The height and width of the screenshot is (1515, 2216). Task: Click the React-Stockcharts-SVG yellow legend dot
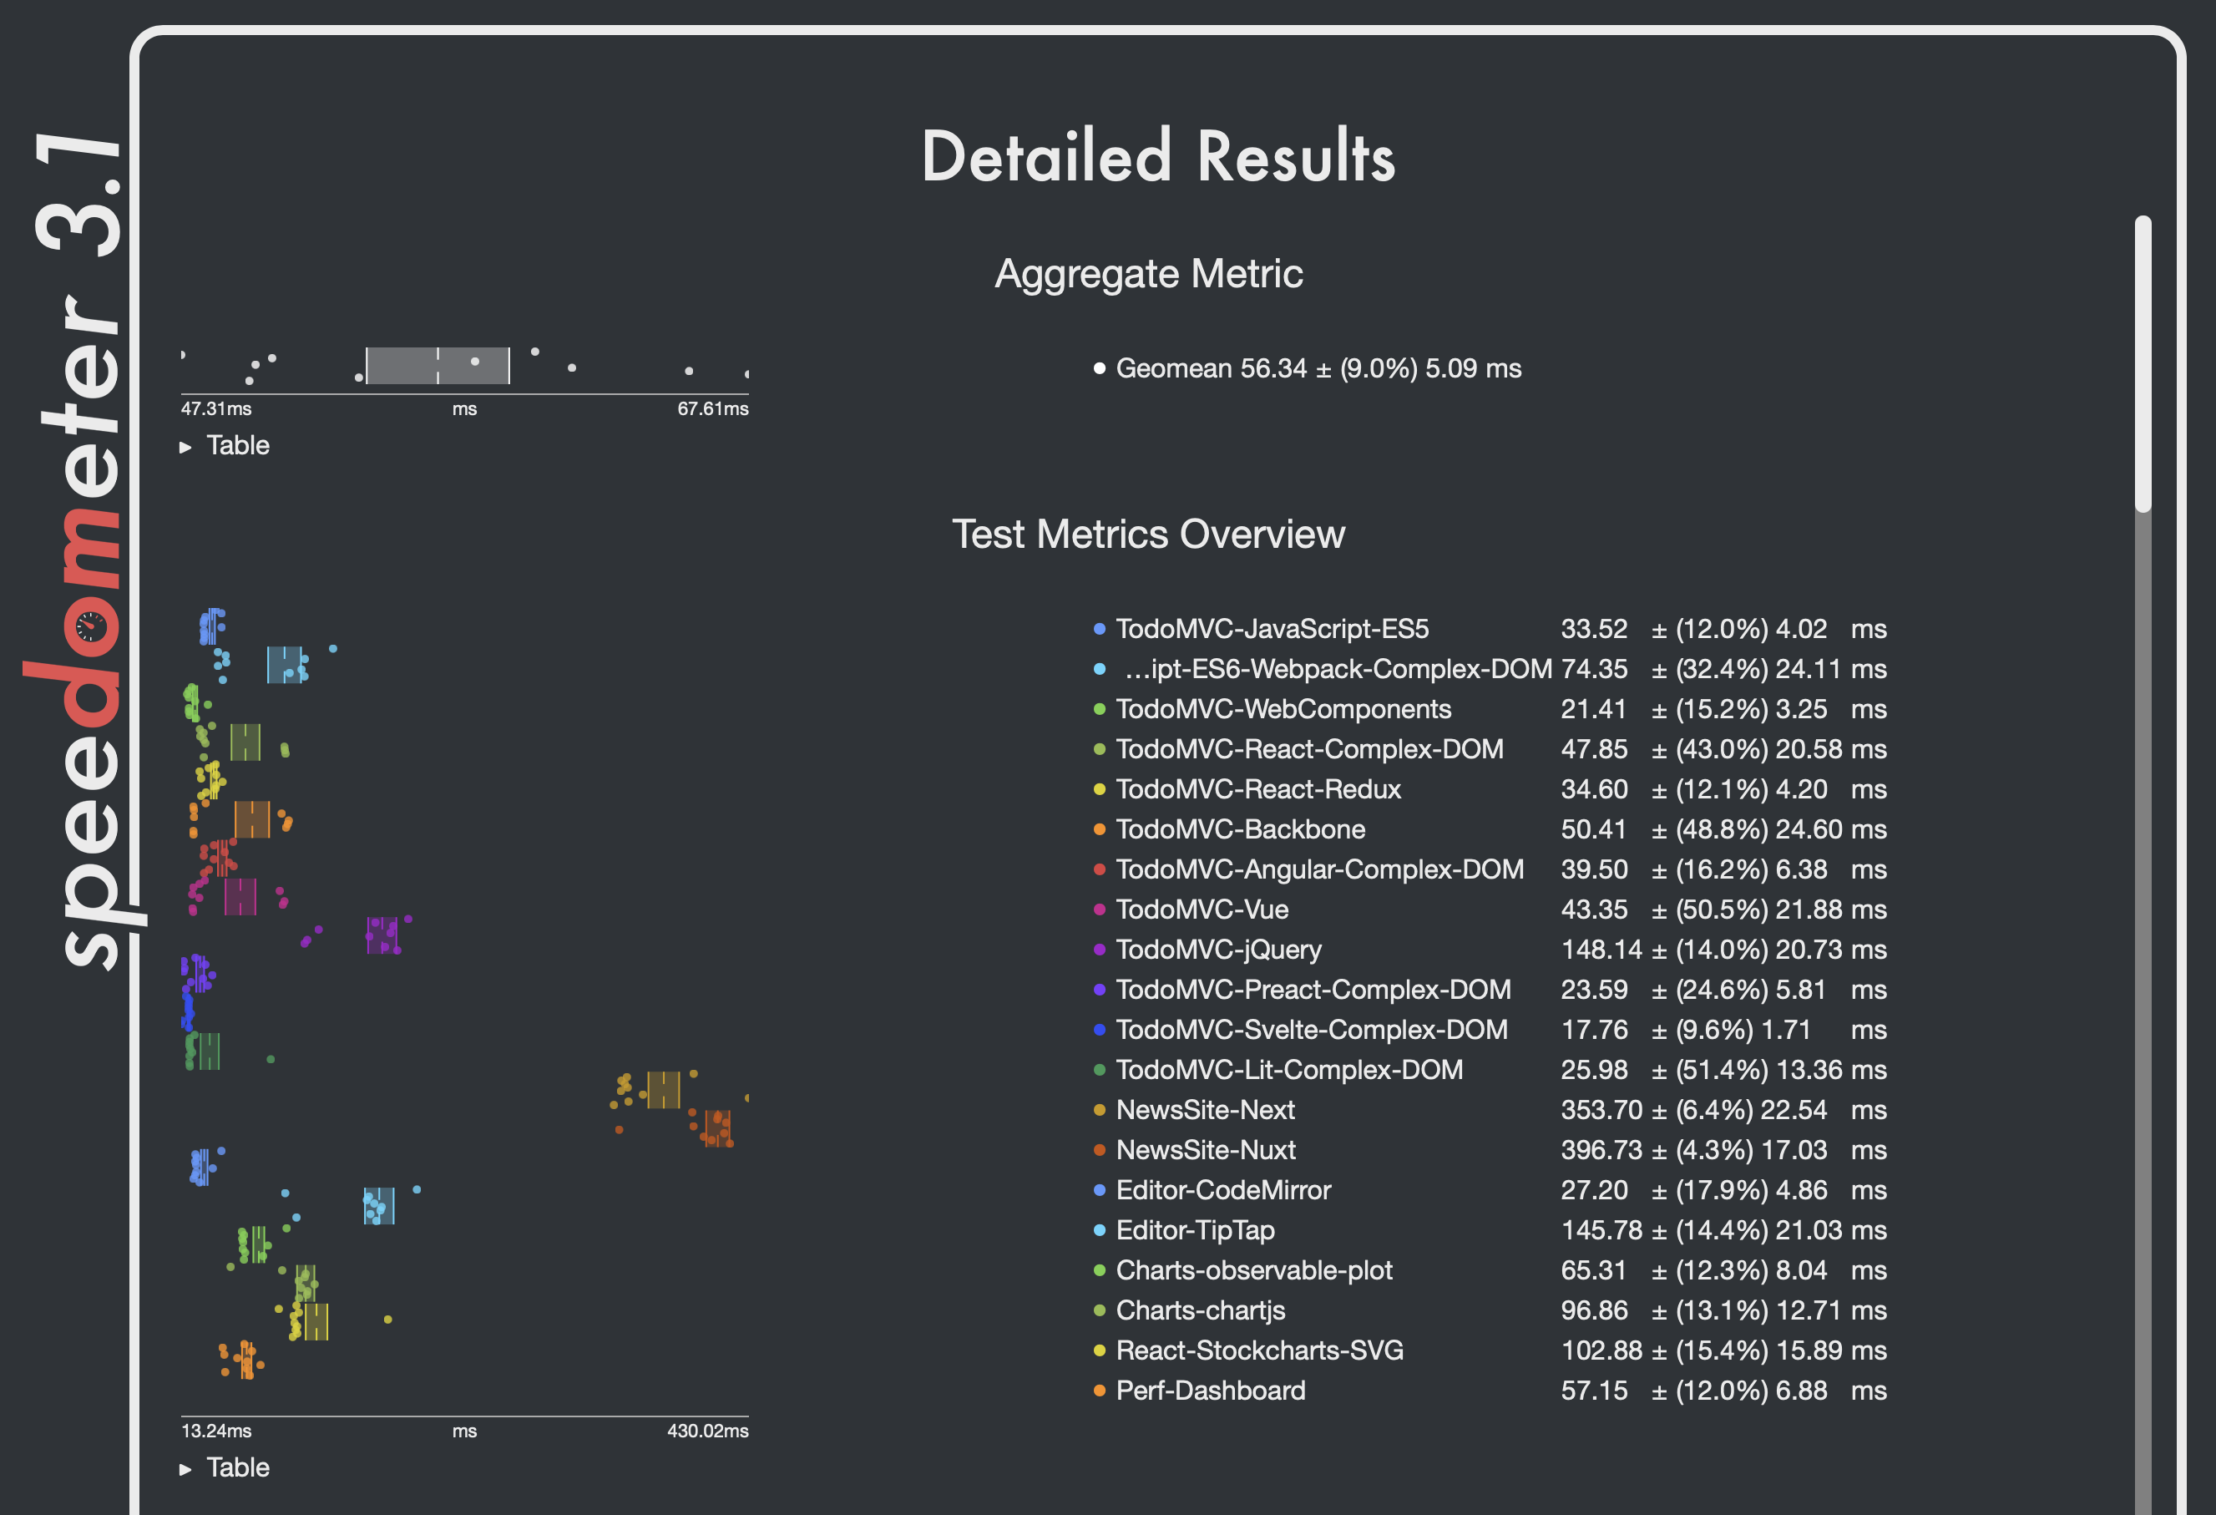tap(1100, 1350)
